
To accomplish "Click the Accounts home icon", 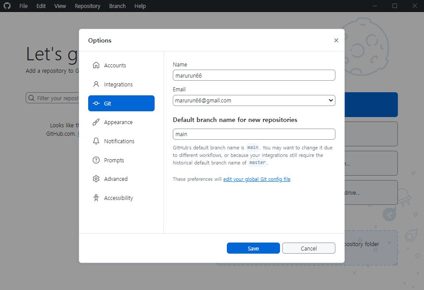I will (96, 65).
